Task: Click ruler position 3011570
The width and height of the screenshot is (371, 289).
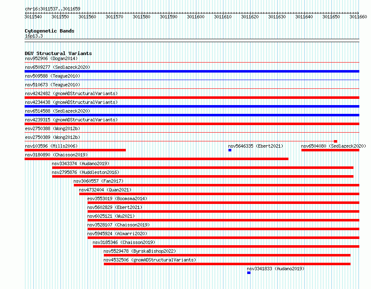Action: coord(114,17)
